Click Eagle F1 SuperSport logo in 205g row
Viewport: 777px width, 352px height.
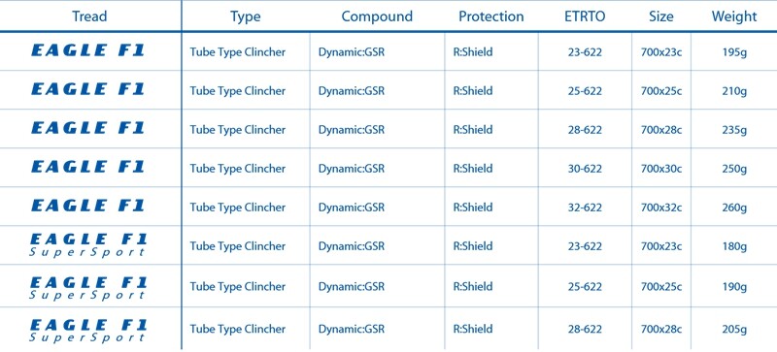pyautogui.click(x=88, y=331)
